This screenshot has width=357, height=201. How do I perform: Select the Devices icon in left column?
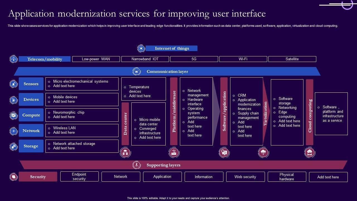click(13, 99)
